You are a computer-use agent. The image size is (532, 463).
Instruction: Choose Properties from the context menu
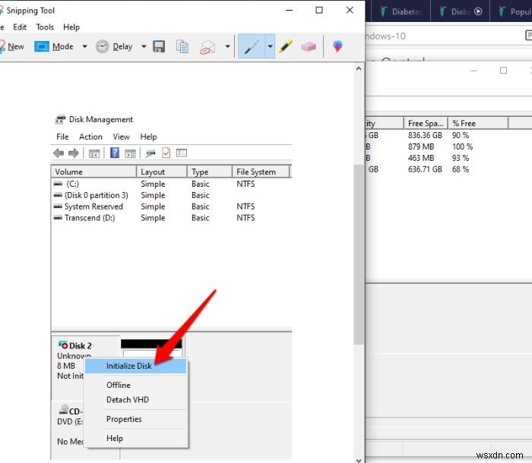(x=136, y=419)
